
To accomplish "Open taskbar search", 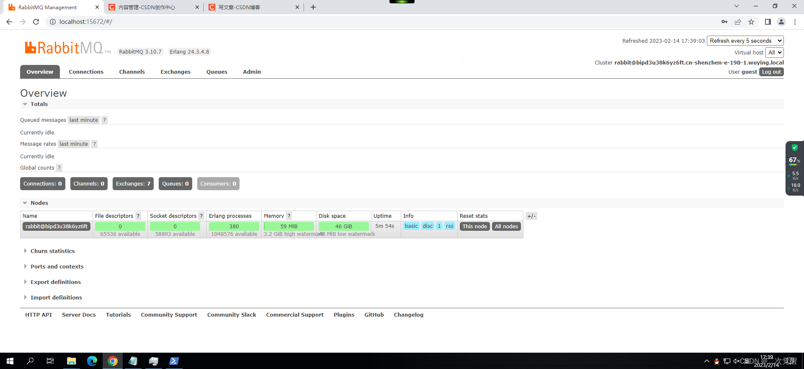I will pyautogui.click(x=30, y=361).
